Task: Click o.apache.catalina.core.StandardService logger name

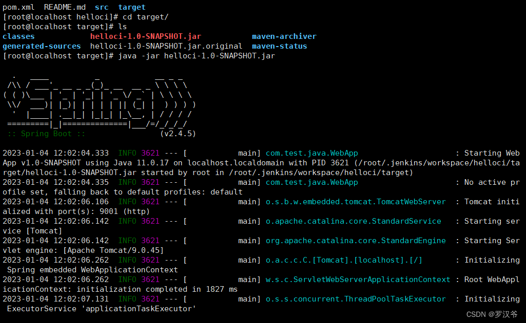Action: pos(353,221)
